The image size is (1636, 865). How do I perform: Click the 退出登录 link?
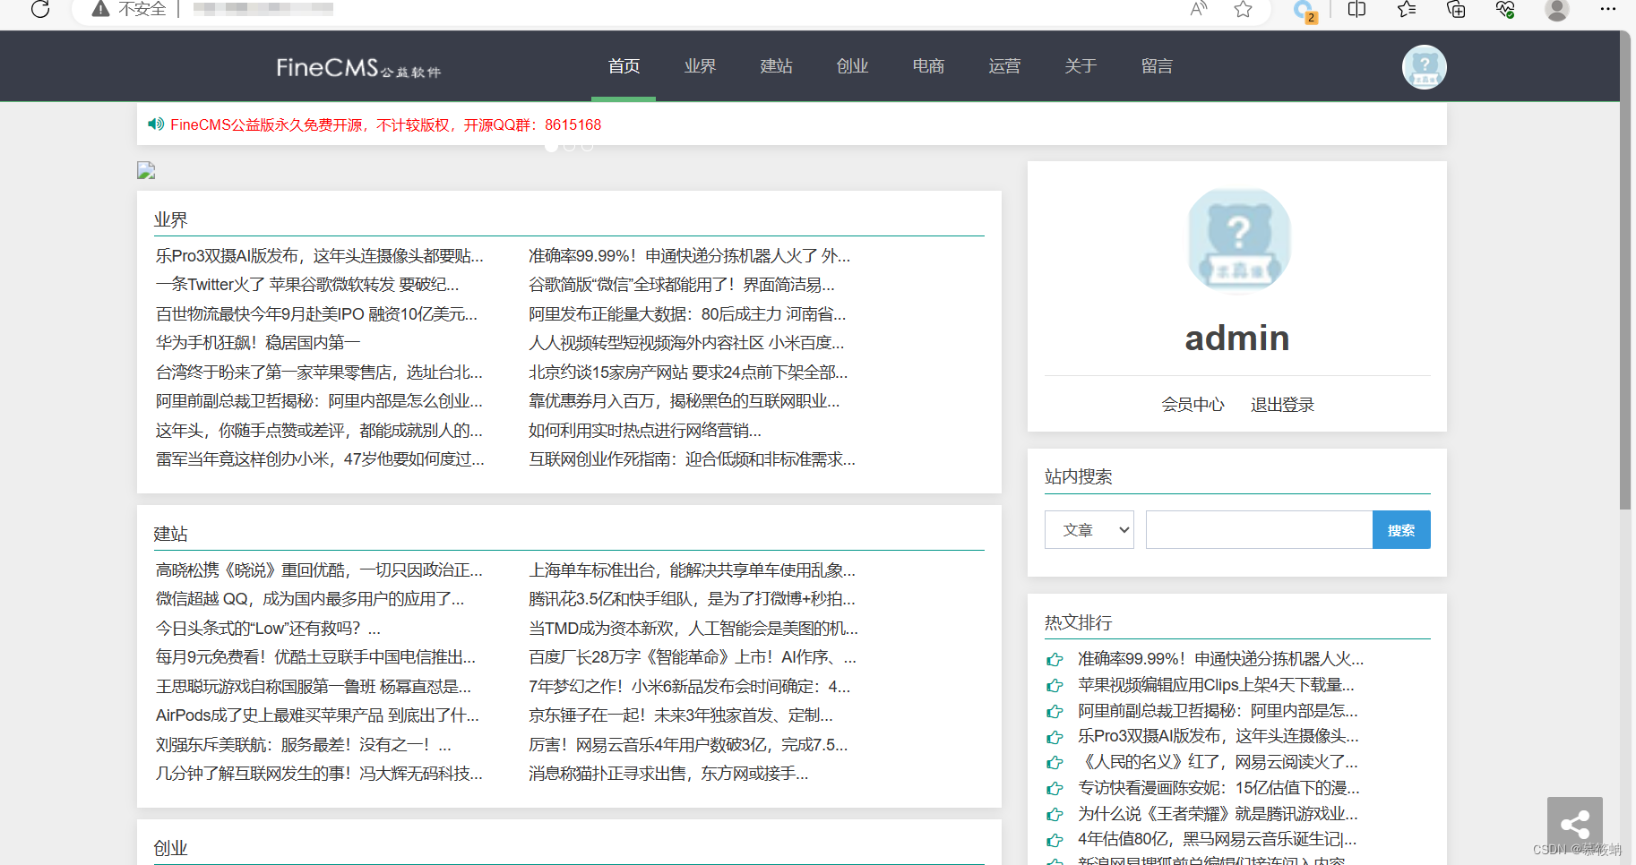pyautogui.click(x=1281, y=404)
